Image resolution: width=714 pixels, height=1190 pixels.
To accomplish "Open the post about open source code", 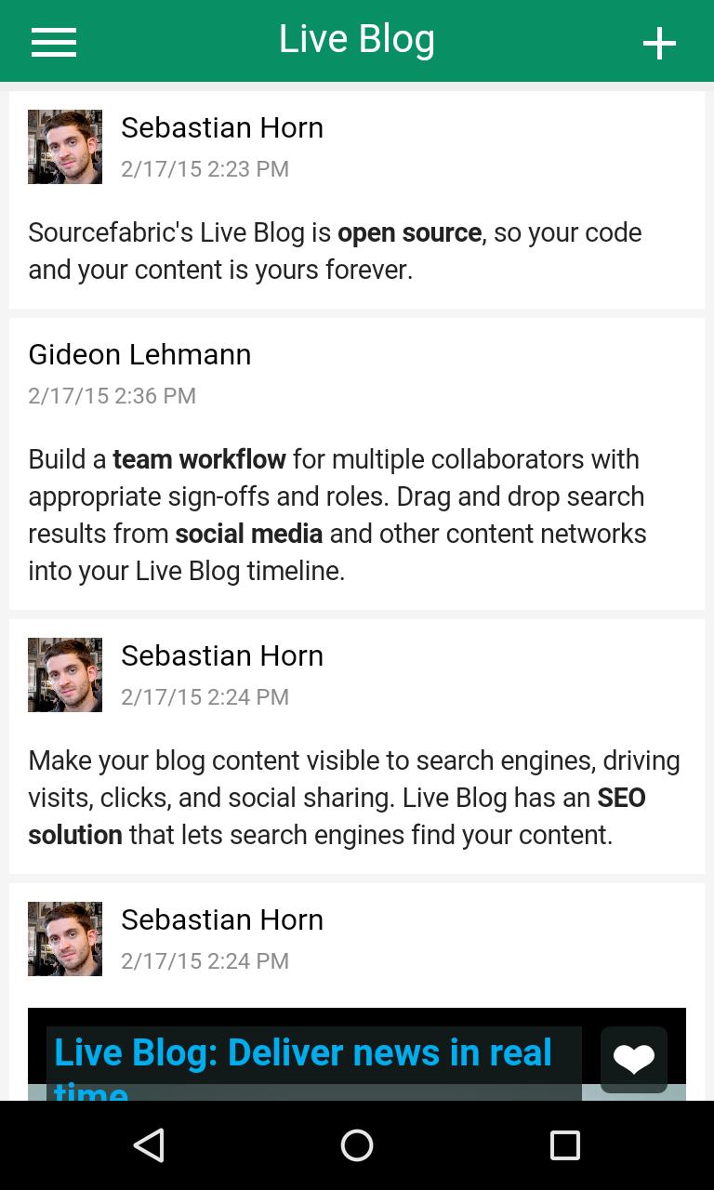I will coord(335,251).
